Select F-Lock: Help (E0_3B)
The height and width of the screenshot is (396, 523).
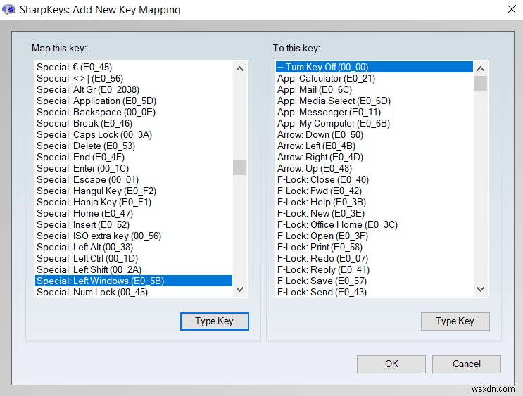(x=374, y=203)
